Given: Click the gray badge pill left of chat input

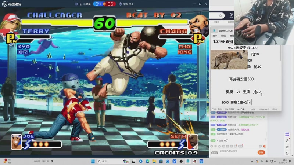Looking at the screenshot, I should (x=215, y=153).
